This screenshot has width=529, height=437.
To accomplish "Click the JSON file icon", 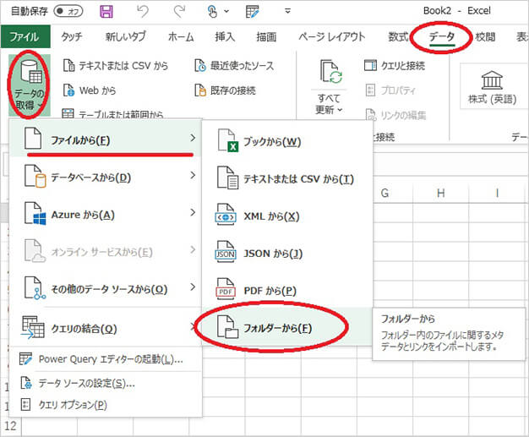I will pyautogui.click(x=226, y=252).
